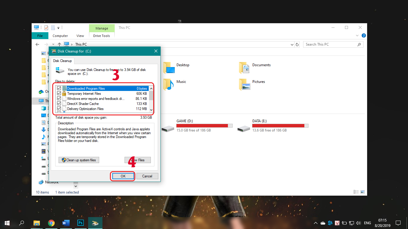The width and height of the screenshot is (408, 229).
Task: Open taskbar Search magnifier
Action: tap(22, 223)
